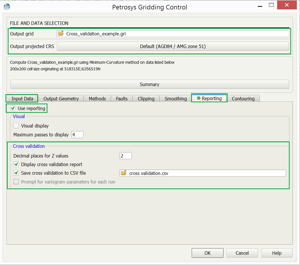The image size is (300, 265).
Task: Select the Methods tab
Action: tap(97, 99)
